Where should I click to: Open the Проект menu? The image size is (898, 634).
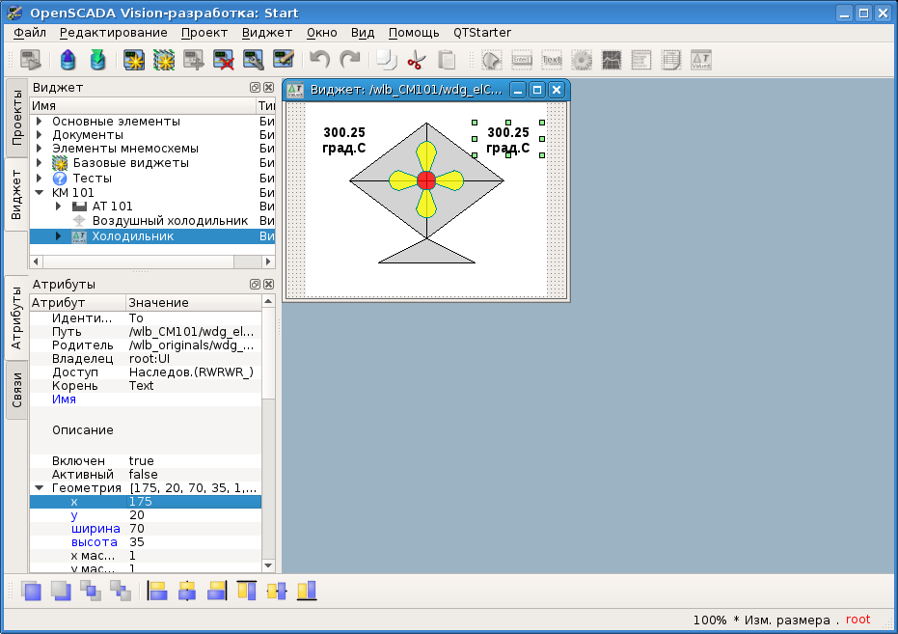tap(204, 33)
